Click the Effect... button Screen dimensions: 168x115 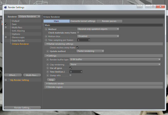click(13, 75)
